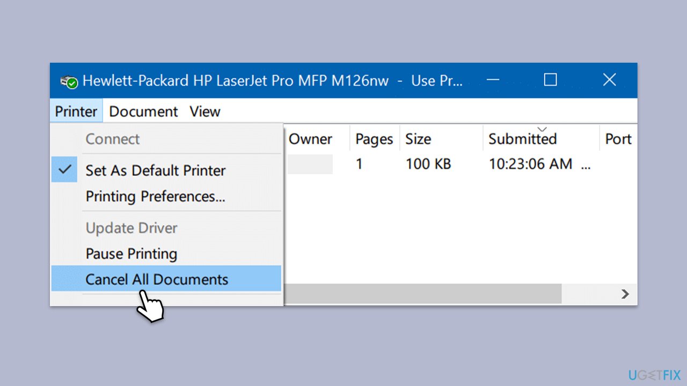
Task: Sort by the Pages column header
Action: [375, 139]
